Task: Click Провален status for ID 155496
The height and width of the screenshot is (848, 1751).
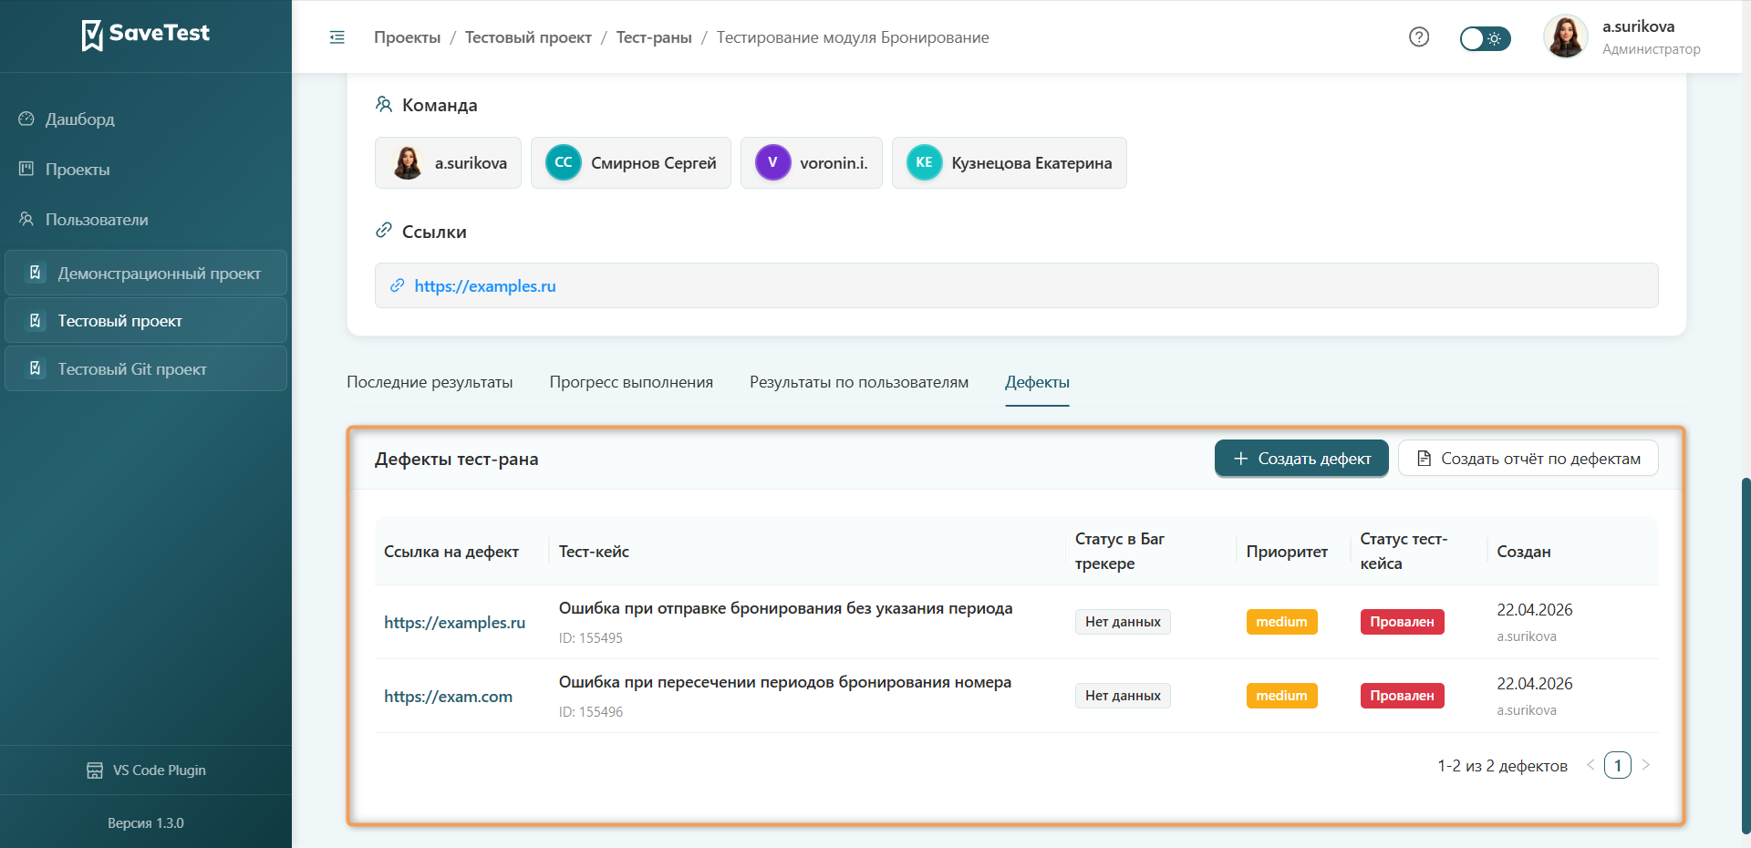Action: [x=1402, y=696]
